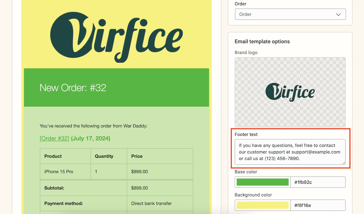The width and height of the screenshot is (364, 214).
Task: Click the order received from War Daddy text
Action: [x=94, y=126]
